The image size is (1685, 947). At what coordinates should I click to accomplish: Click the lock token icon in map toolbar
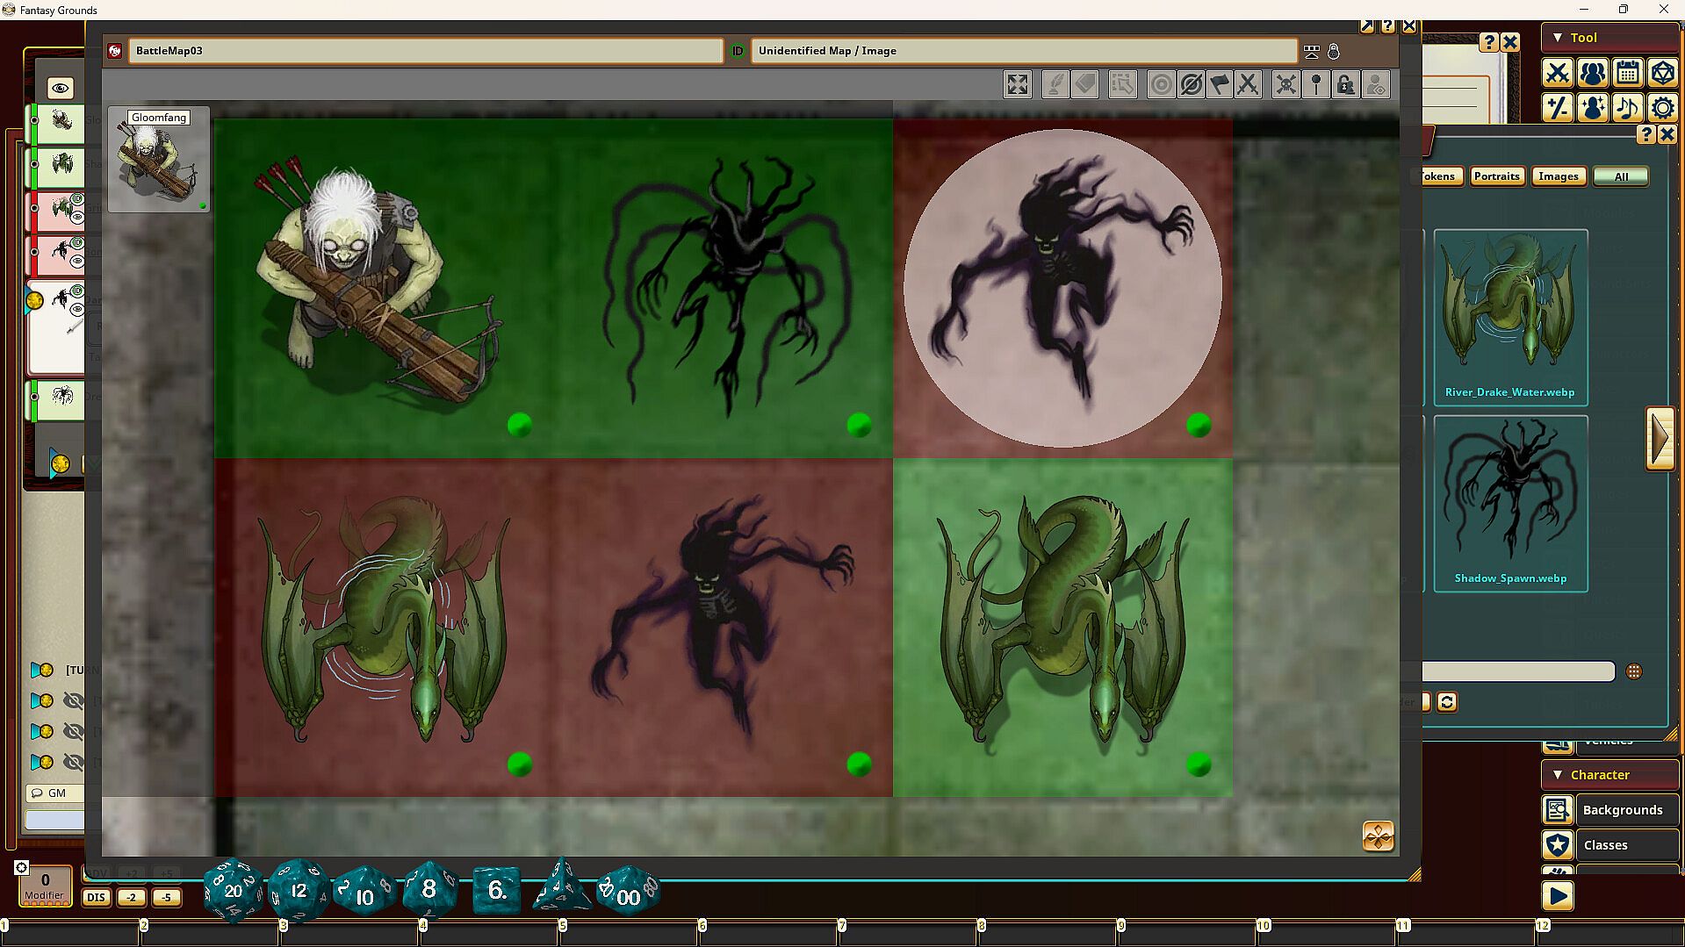(x=1344, y=85)
